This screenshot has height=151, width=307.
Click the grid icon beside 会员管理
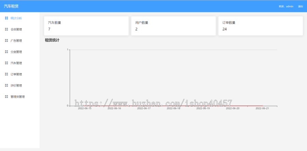tap(6, 29)
